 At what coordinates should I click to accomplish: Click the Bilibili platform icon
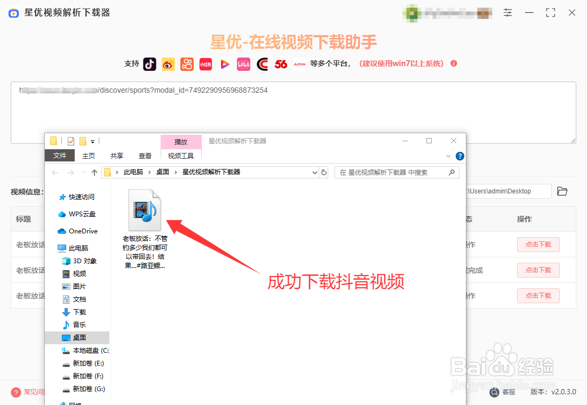[243, 64]
